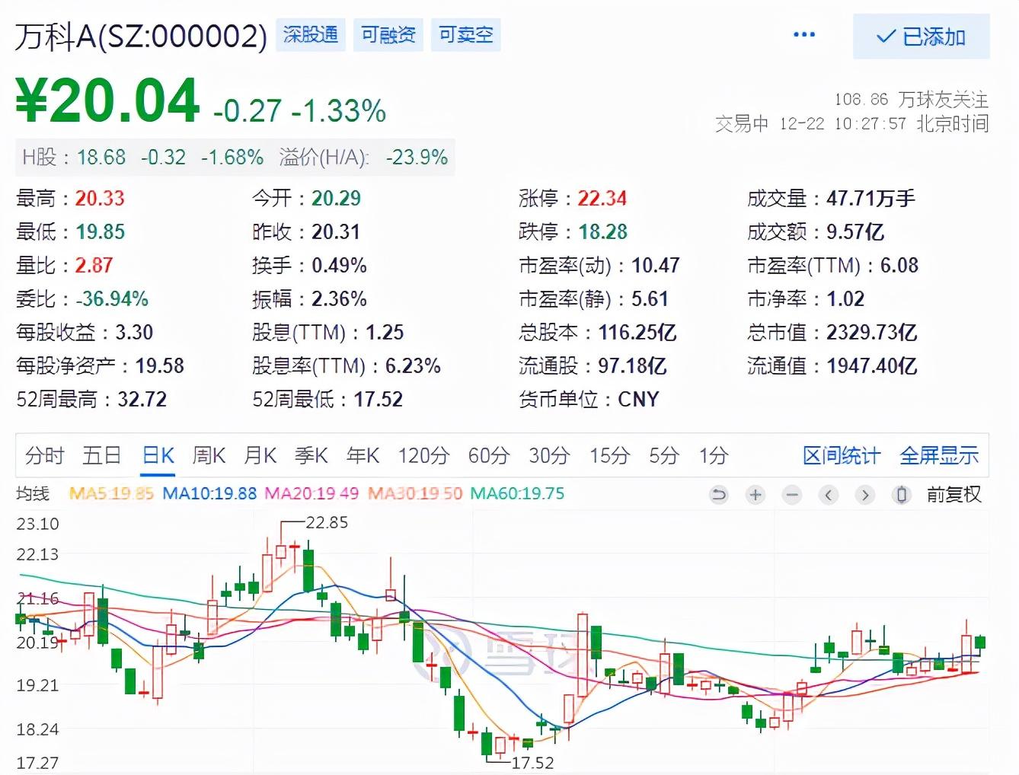This screenshot has width=1019, height=775.
Task: Click the MA30:19.50 moving average label
Action: coord(415,493)
